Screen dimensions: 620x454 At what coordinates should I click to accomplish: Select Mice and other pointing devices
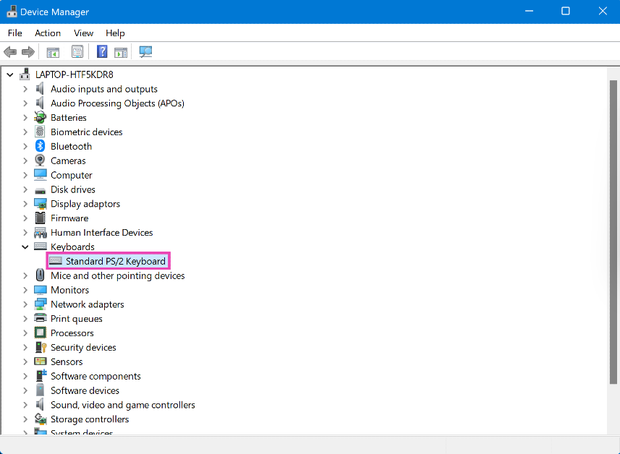tap(117, 275)
